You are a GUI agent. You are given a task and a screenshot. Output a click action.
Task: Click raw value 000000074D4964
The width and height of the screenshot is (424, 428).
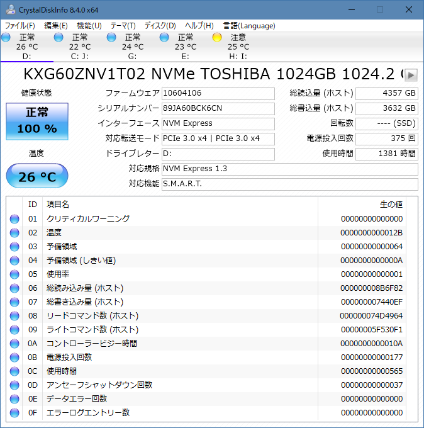[x=371, y=316]
